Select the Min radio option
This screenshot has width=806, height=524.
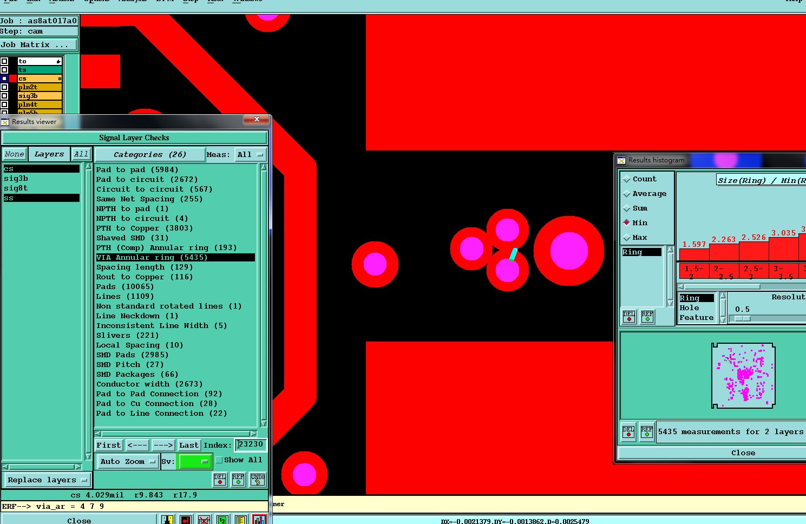(627, 222)
